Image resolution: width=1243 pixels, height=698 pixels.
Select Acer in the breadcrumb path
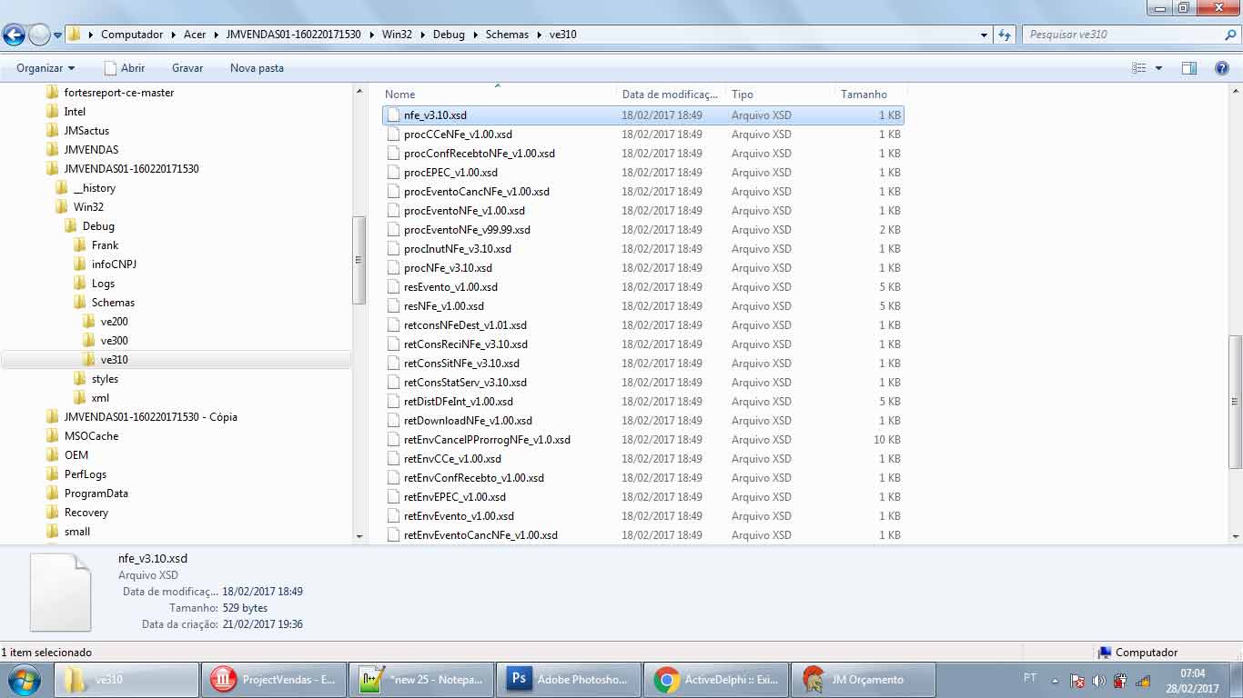click(x=195, y=35)
